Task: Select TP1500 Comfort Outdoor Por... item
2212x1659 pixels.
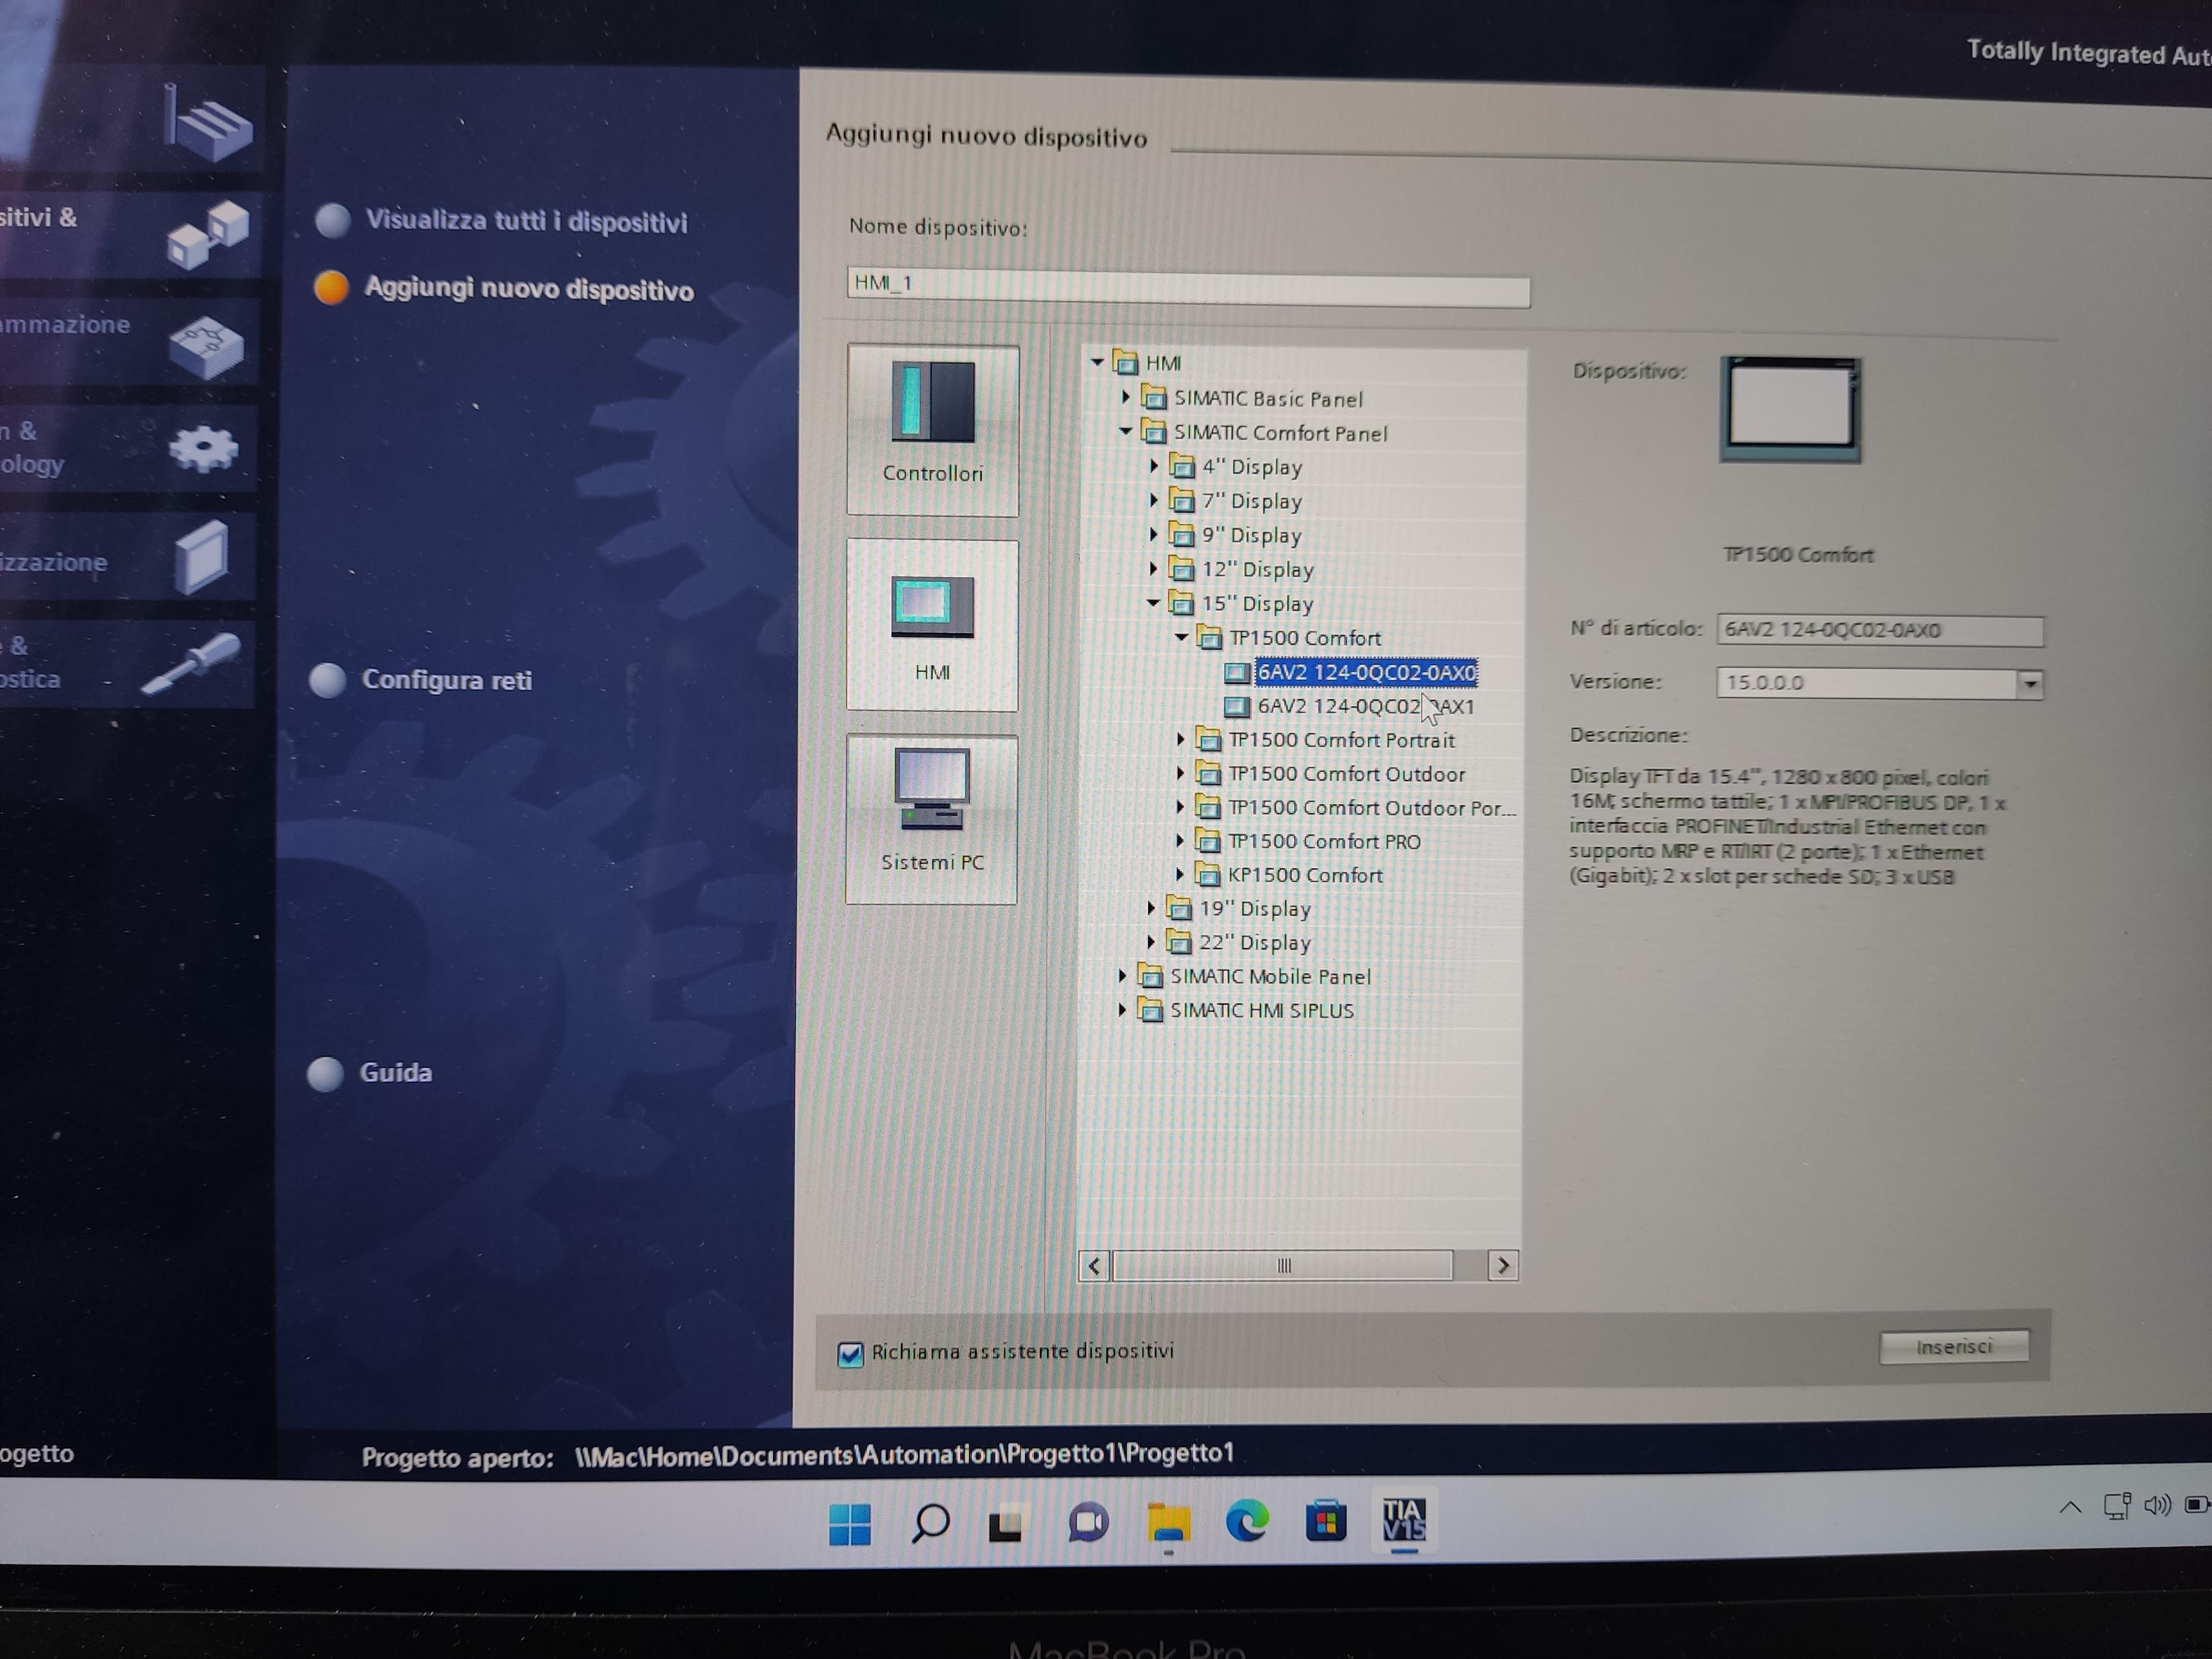Action: coord(1371,808)
